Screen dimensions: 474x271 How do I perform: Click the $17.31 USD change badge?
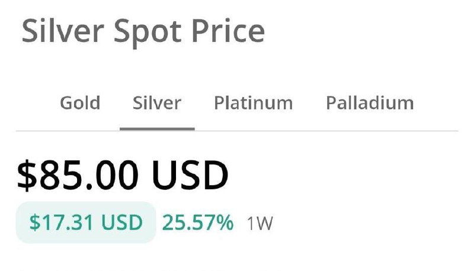pos(86,222)
